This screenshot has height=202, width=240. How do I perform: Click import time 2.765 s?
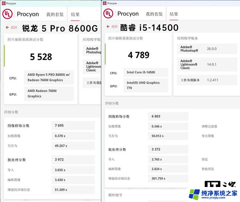(168, 160)
